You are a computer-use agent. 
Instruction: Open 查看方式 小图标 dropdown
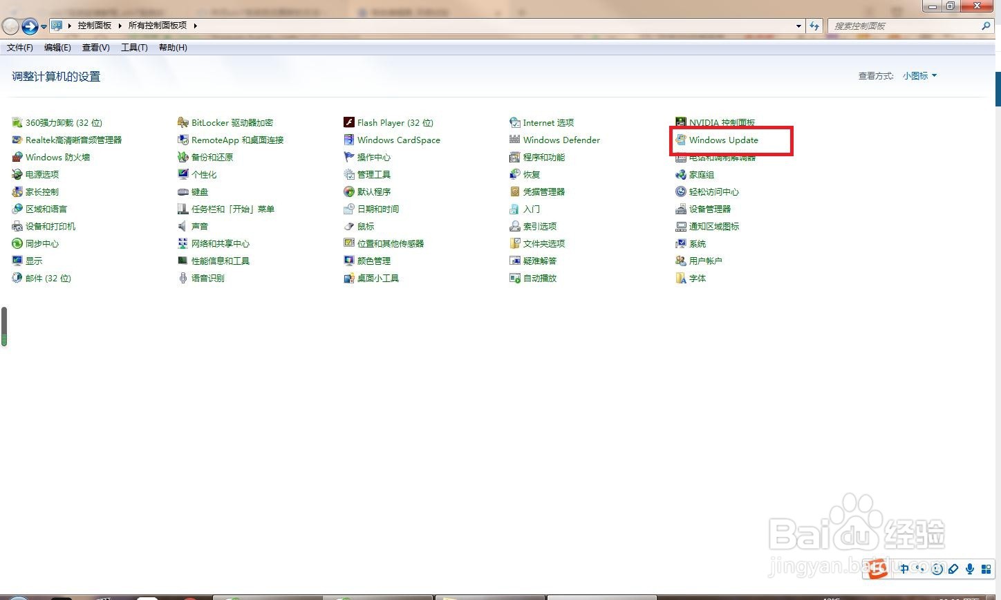pos(919,76)
